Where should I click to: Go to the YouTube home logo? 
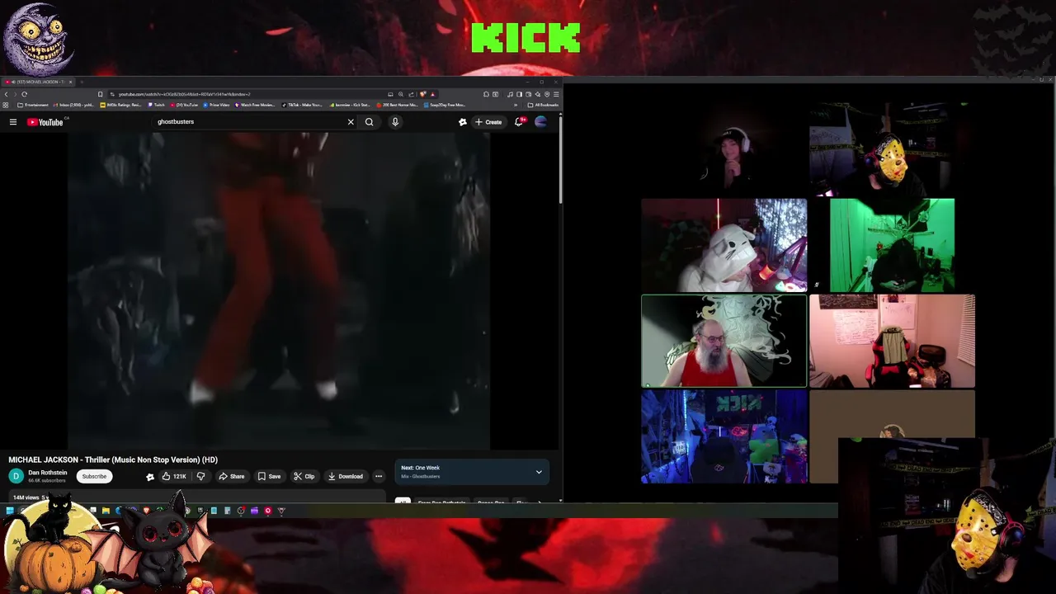(45, 122)
